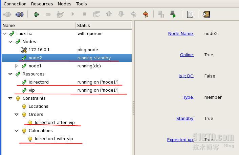Click the 'with quorum' status text
Image resolution: width=239 pixels, height=155 pixels.
(90, 33)
